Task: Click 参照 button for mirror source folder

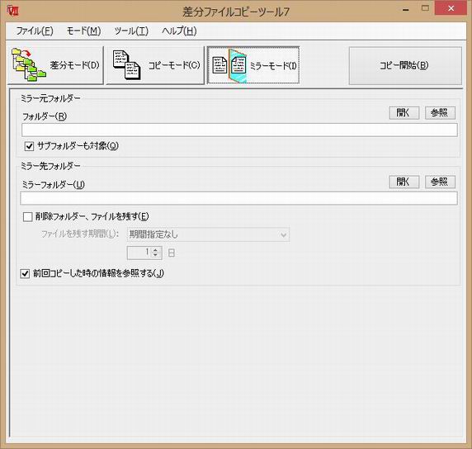Action: click(x=440, y=113)
